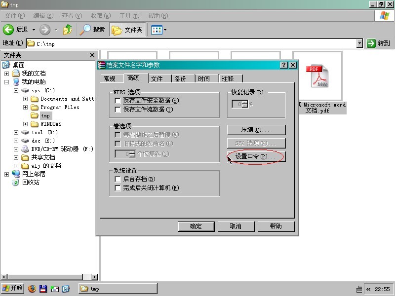Toggle the Folders (文件夹) pane button
Screen dimensions: 395x296
click(127, 30)
